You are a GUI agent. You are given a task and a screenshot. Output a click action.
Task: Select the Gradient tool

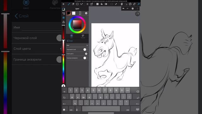pyautogui.click(x=106, y=4)
